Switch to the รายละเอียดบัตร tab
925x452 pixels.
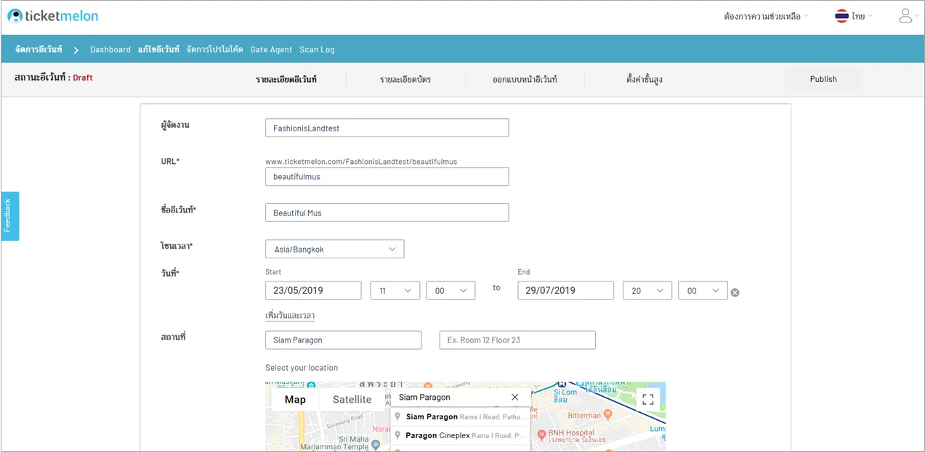[x=405, y=79]
